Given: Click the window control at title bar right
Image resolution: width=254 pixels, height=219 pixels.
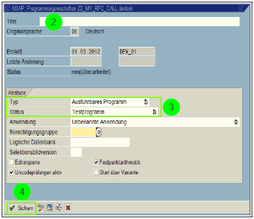Looking at the screenshot, I should (x=240, y=8).
